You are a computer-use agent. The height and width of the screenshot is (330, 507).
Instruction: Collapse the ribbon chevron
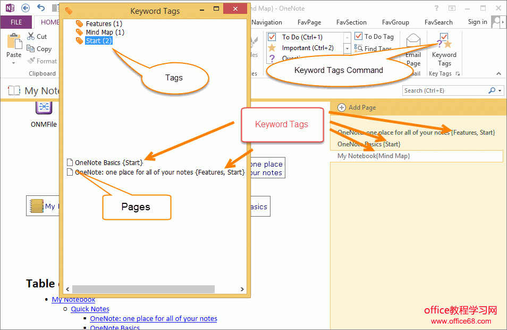(499, 74)
